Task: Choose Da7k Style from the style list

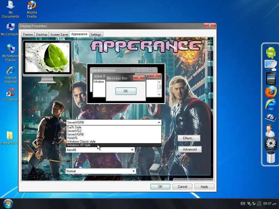Action: pyautogui.click(x=114, y=127)
